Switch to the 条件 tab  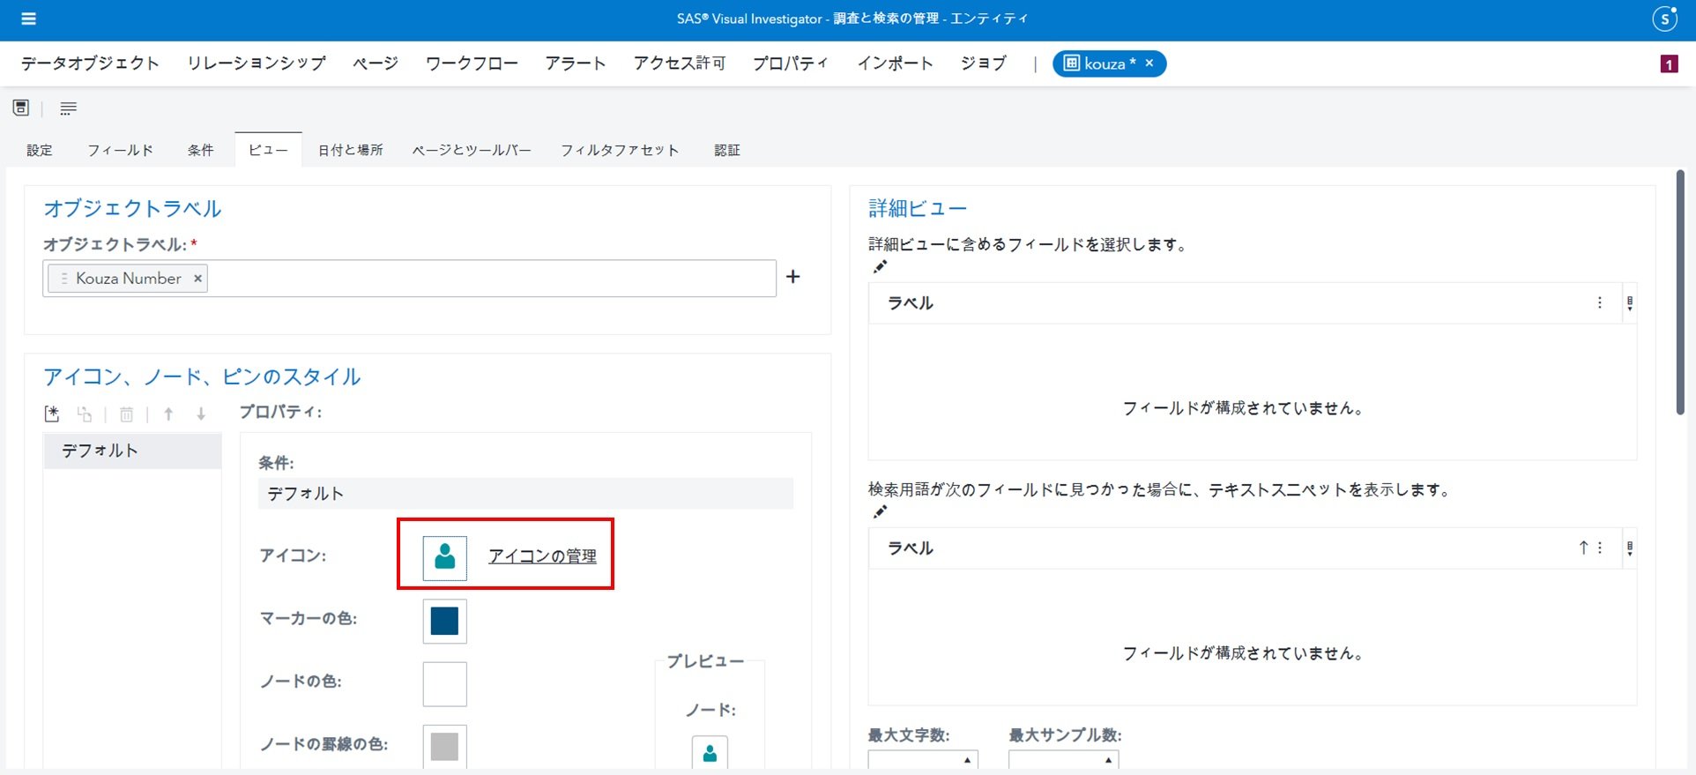[201, 150]
